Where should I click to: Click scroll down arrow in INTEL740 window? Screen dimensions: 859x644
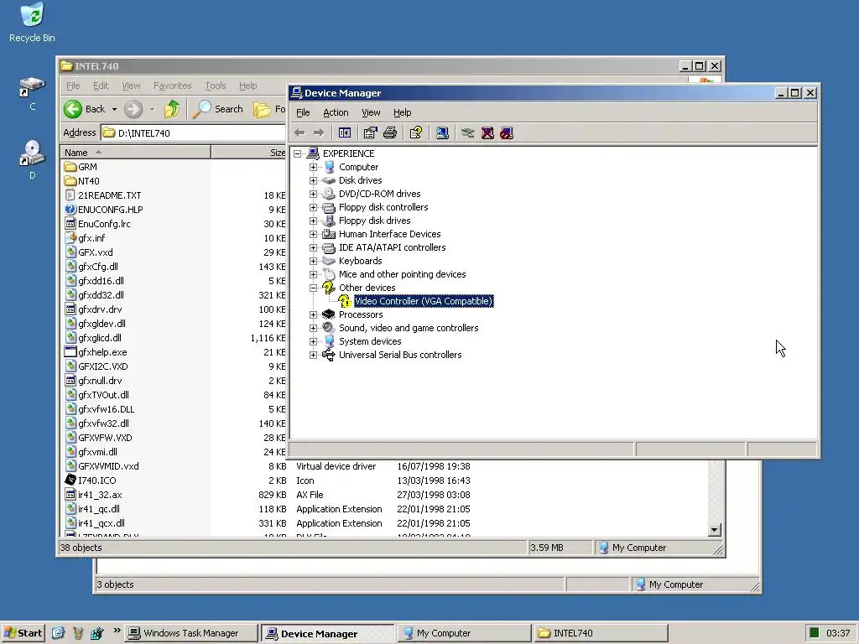[714, 530]
